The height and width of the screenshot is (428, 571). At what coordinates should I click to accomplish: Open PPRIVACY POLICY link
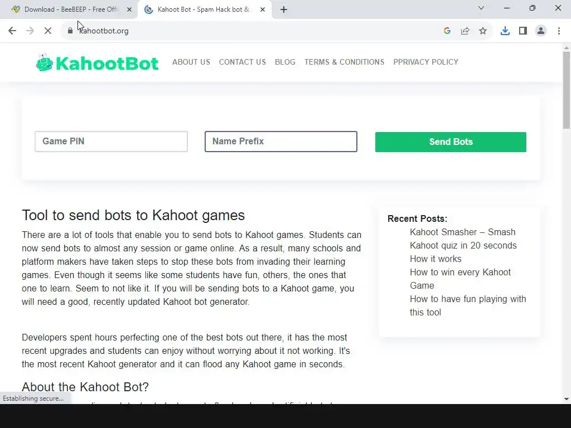coord(425,62)
